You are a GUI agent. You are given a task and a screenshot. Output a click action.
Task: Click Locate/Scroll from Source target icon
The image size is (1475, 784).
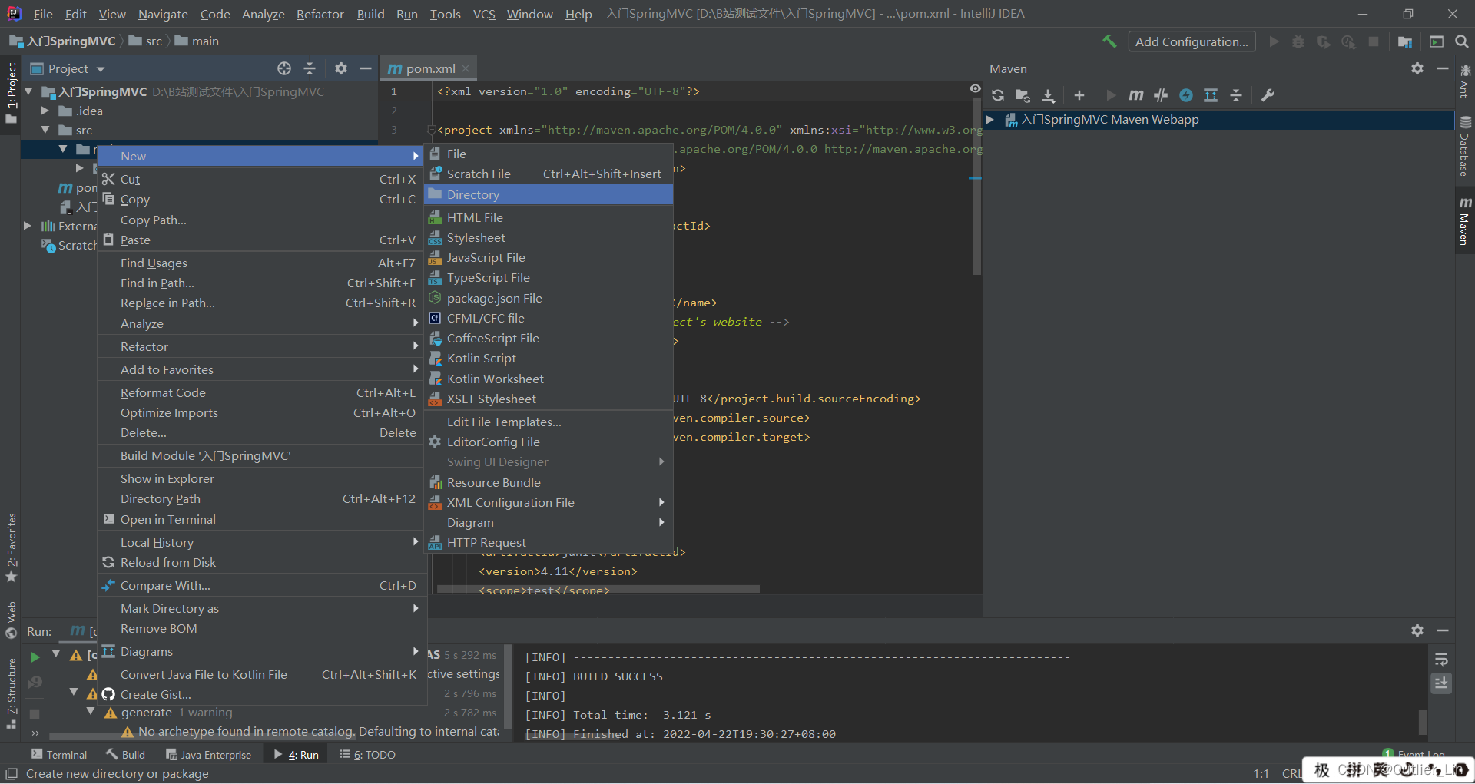click(284, 68)
